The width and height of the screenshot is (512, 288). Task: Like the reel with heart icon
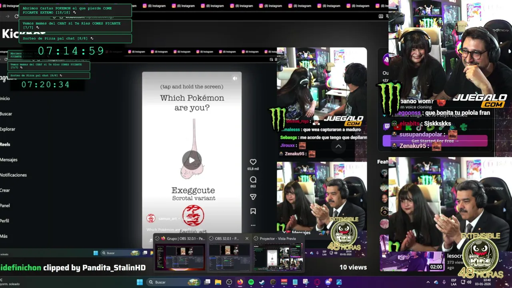253,162
